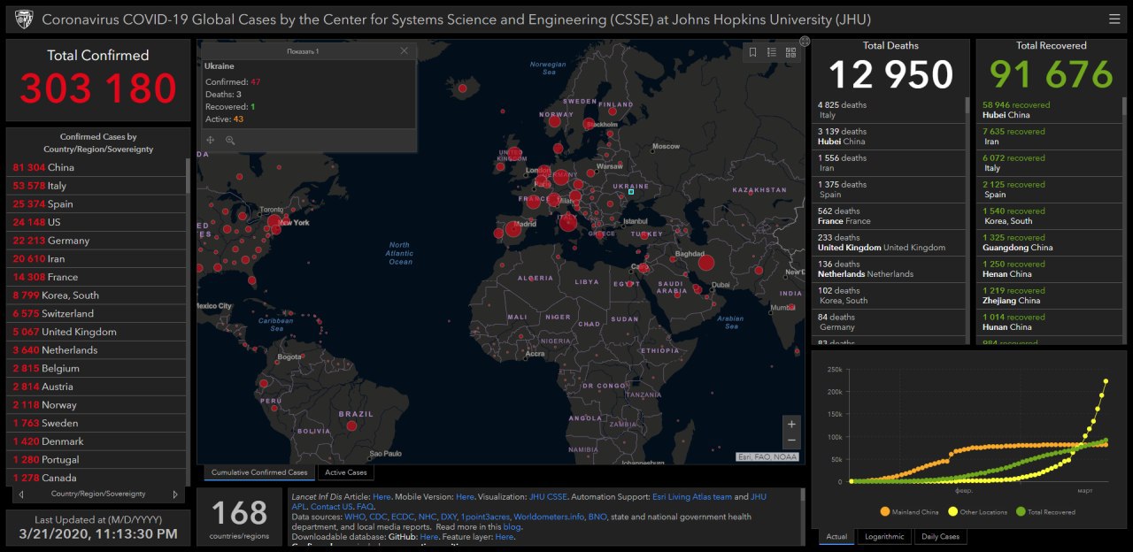Click the Ukraine case marker on the map
The width and height of the screenshot is (1133, 552).
coord(630,191)
